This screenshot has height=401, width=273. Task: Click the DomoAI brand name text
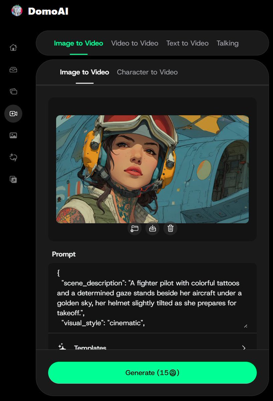(48, 11)
